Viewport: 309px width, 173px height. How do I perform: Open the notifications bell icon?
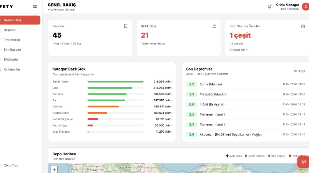pos(269,7)
